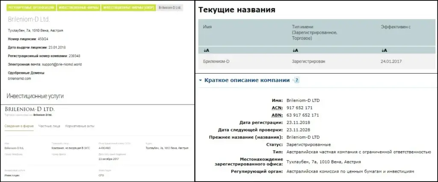Click the Инвестиционные услуги heading

click(35, 96)
